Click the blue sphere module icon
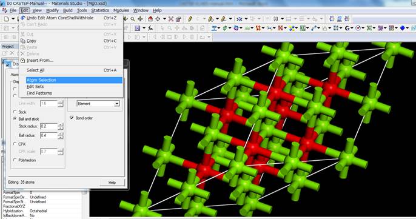The image size is (416, 219). coord(402,28)
